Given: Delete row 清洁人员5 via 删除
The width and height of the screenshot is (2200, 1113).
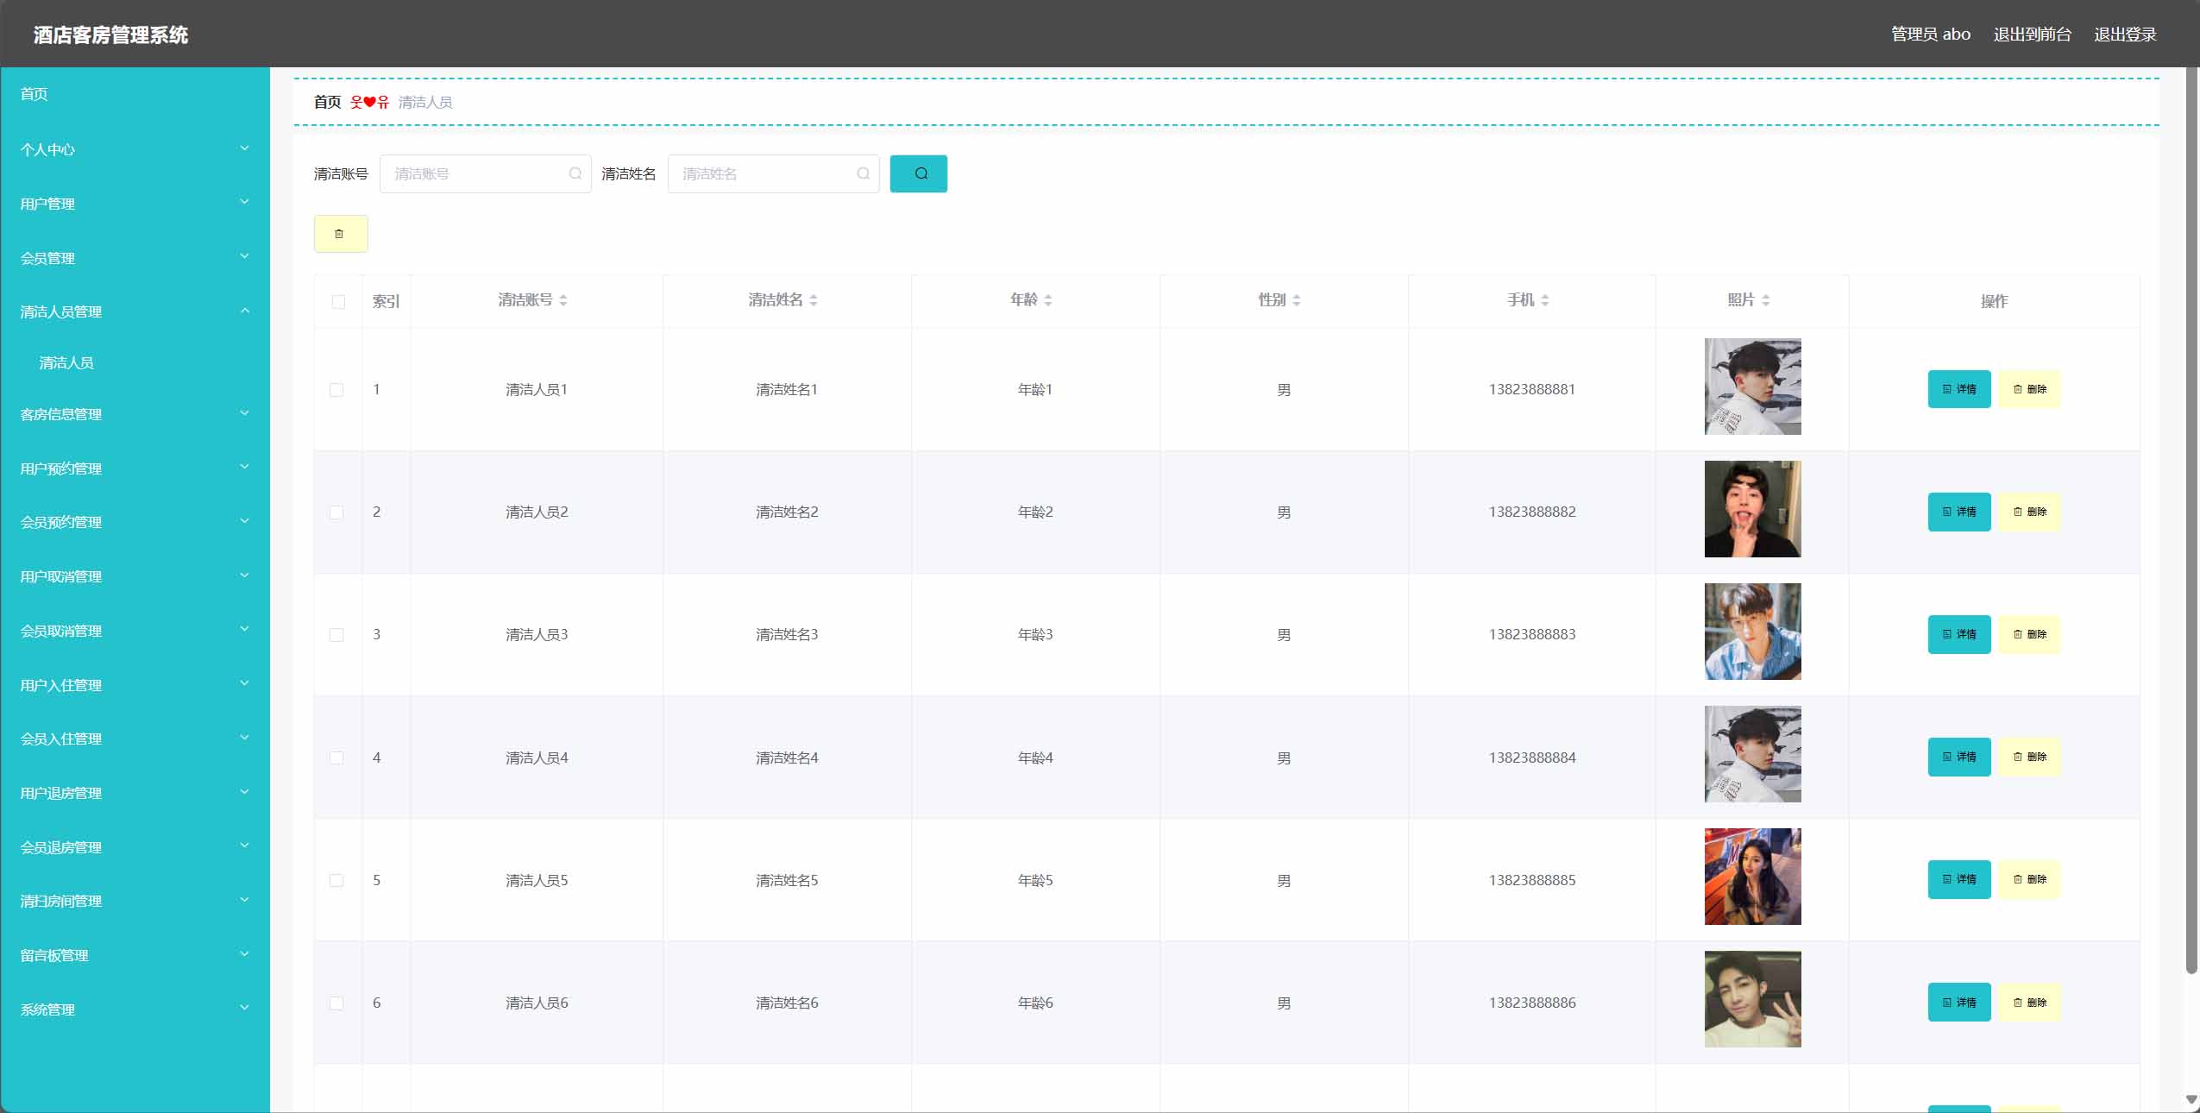Looking at the screenshot, I should pos(2029,879).
